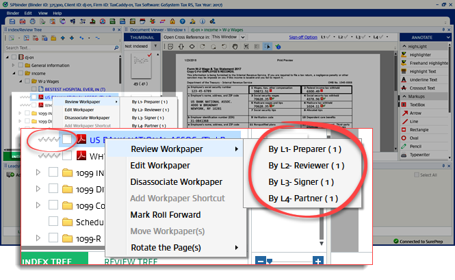Click the Print icon in main toolbar
The image size is (455, 280).
click(x=33, y=21)
